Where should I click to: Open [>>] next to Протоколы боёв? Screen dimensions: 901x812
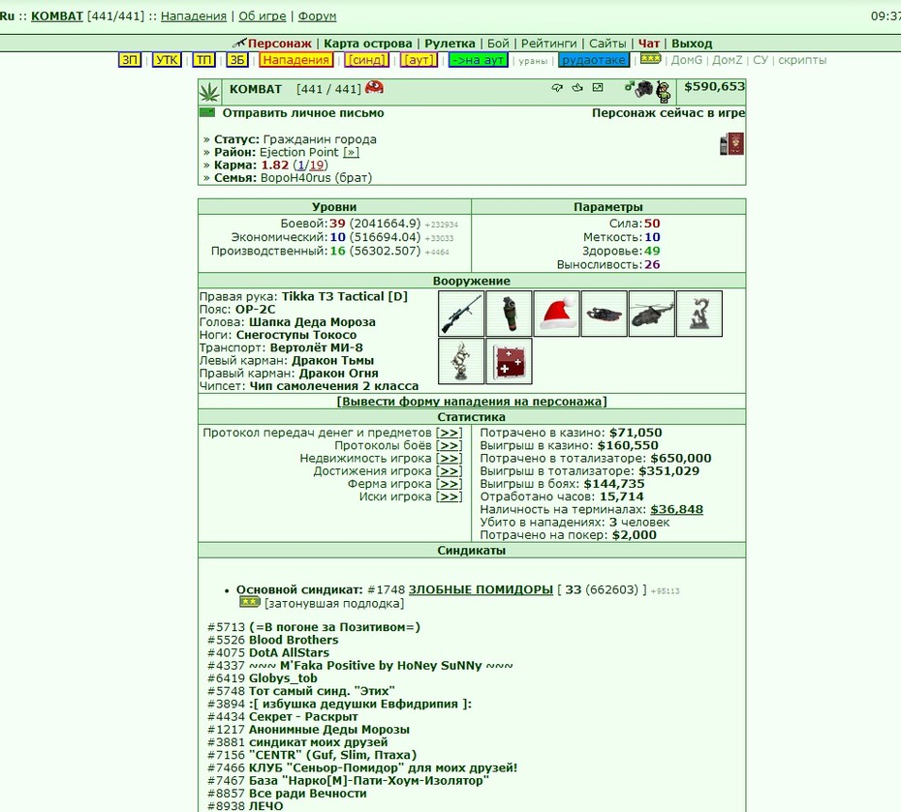coord(450,445)
